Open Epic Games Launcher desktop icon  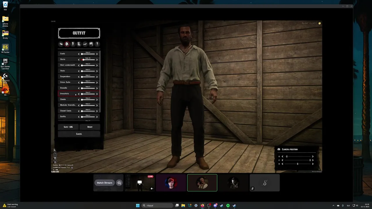(5, 64)
